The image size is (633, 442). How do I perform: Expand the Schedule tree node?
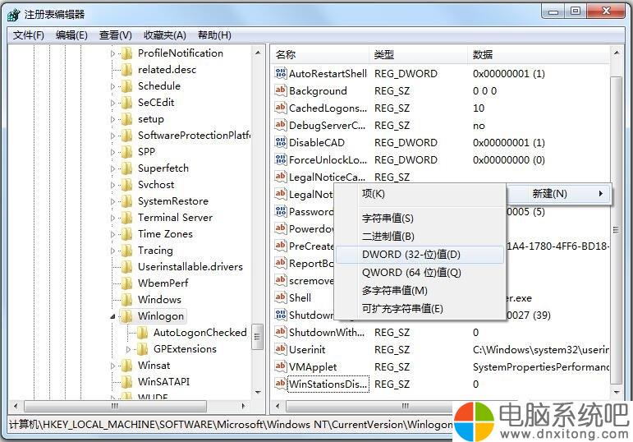[112, 86]
